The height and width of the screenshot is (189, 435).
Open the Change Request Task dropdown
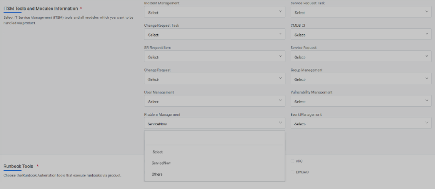[x=214, y=35]
